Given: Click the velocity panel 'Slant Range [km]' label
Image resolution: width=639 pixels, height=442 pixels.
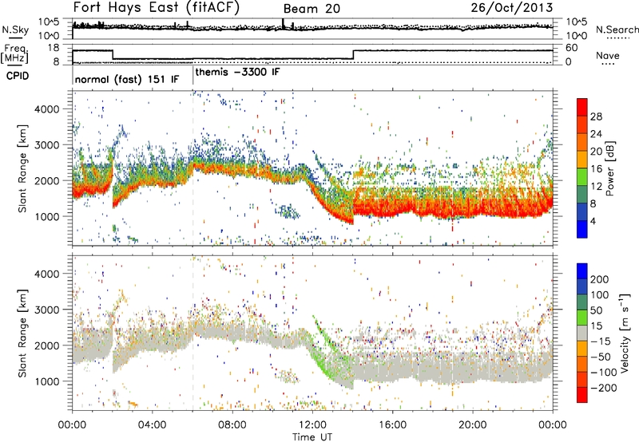Looking at the screenshot, I should 22,333.
